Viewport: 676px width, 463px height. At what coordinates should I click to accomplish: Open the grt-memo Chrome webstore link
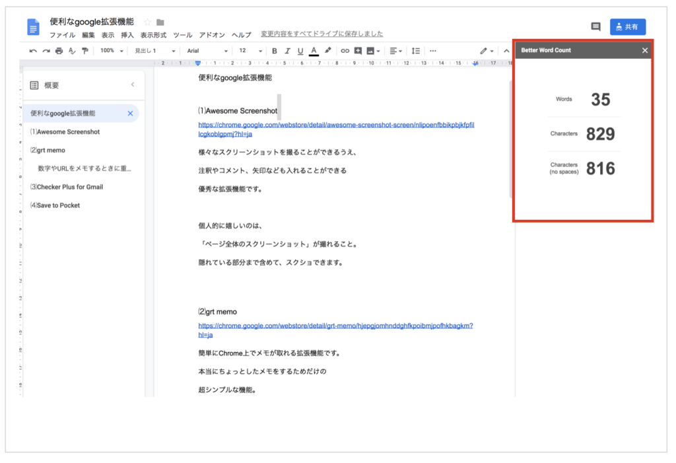tap(335, 330)
